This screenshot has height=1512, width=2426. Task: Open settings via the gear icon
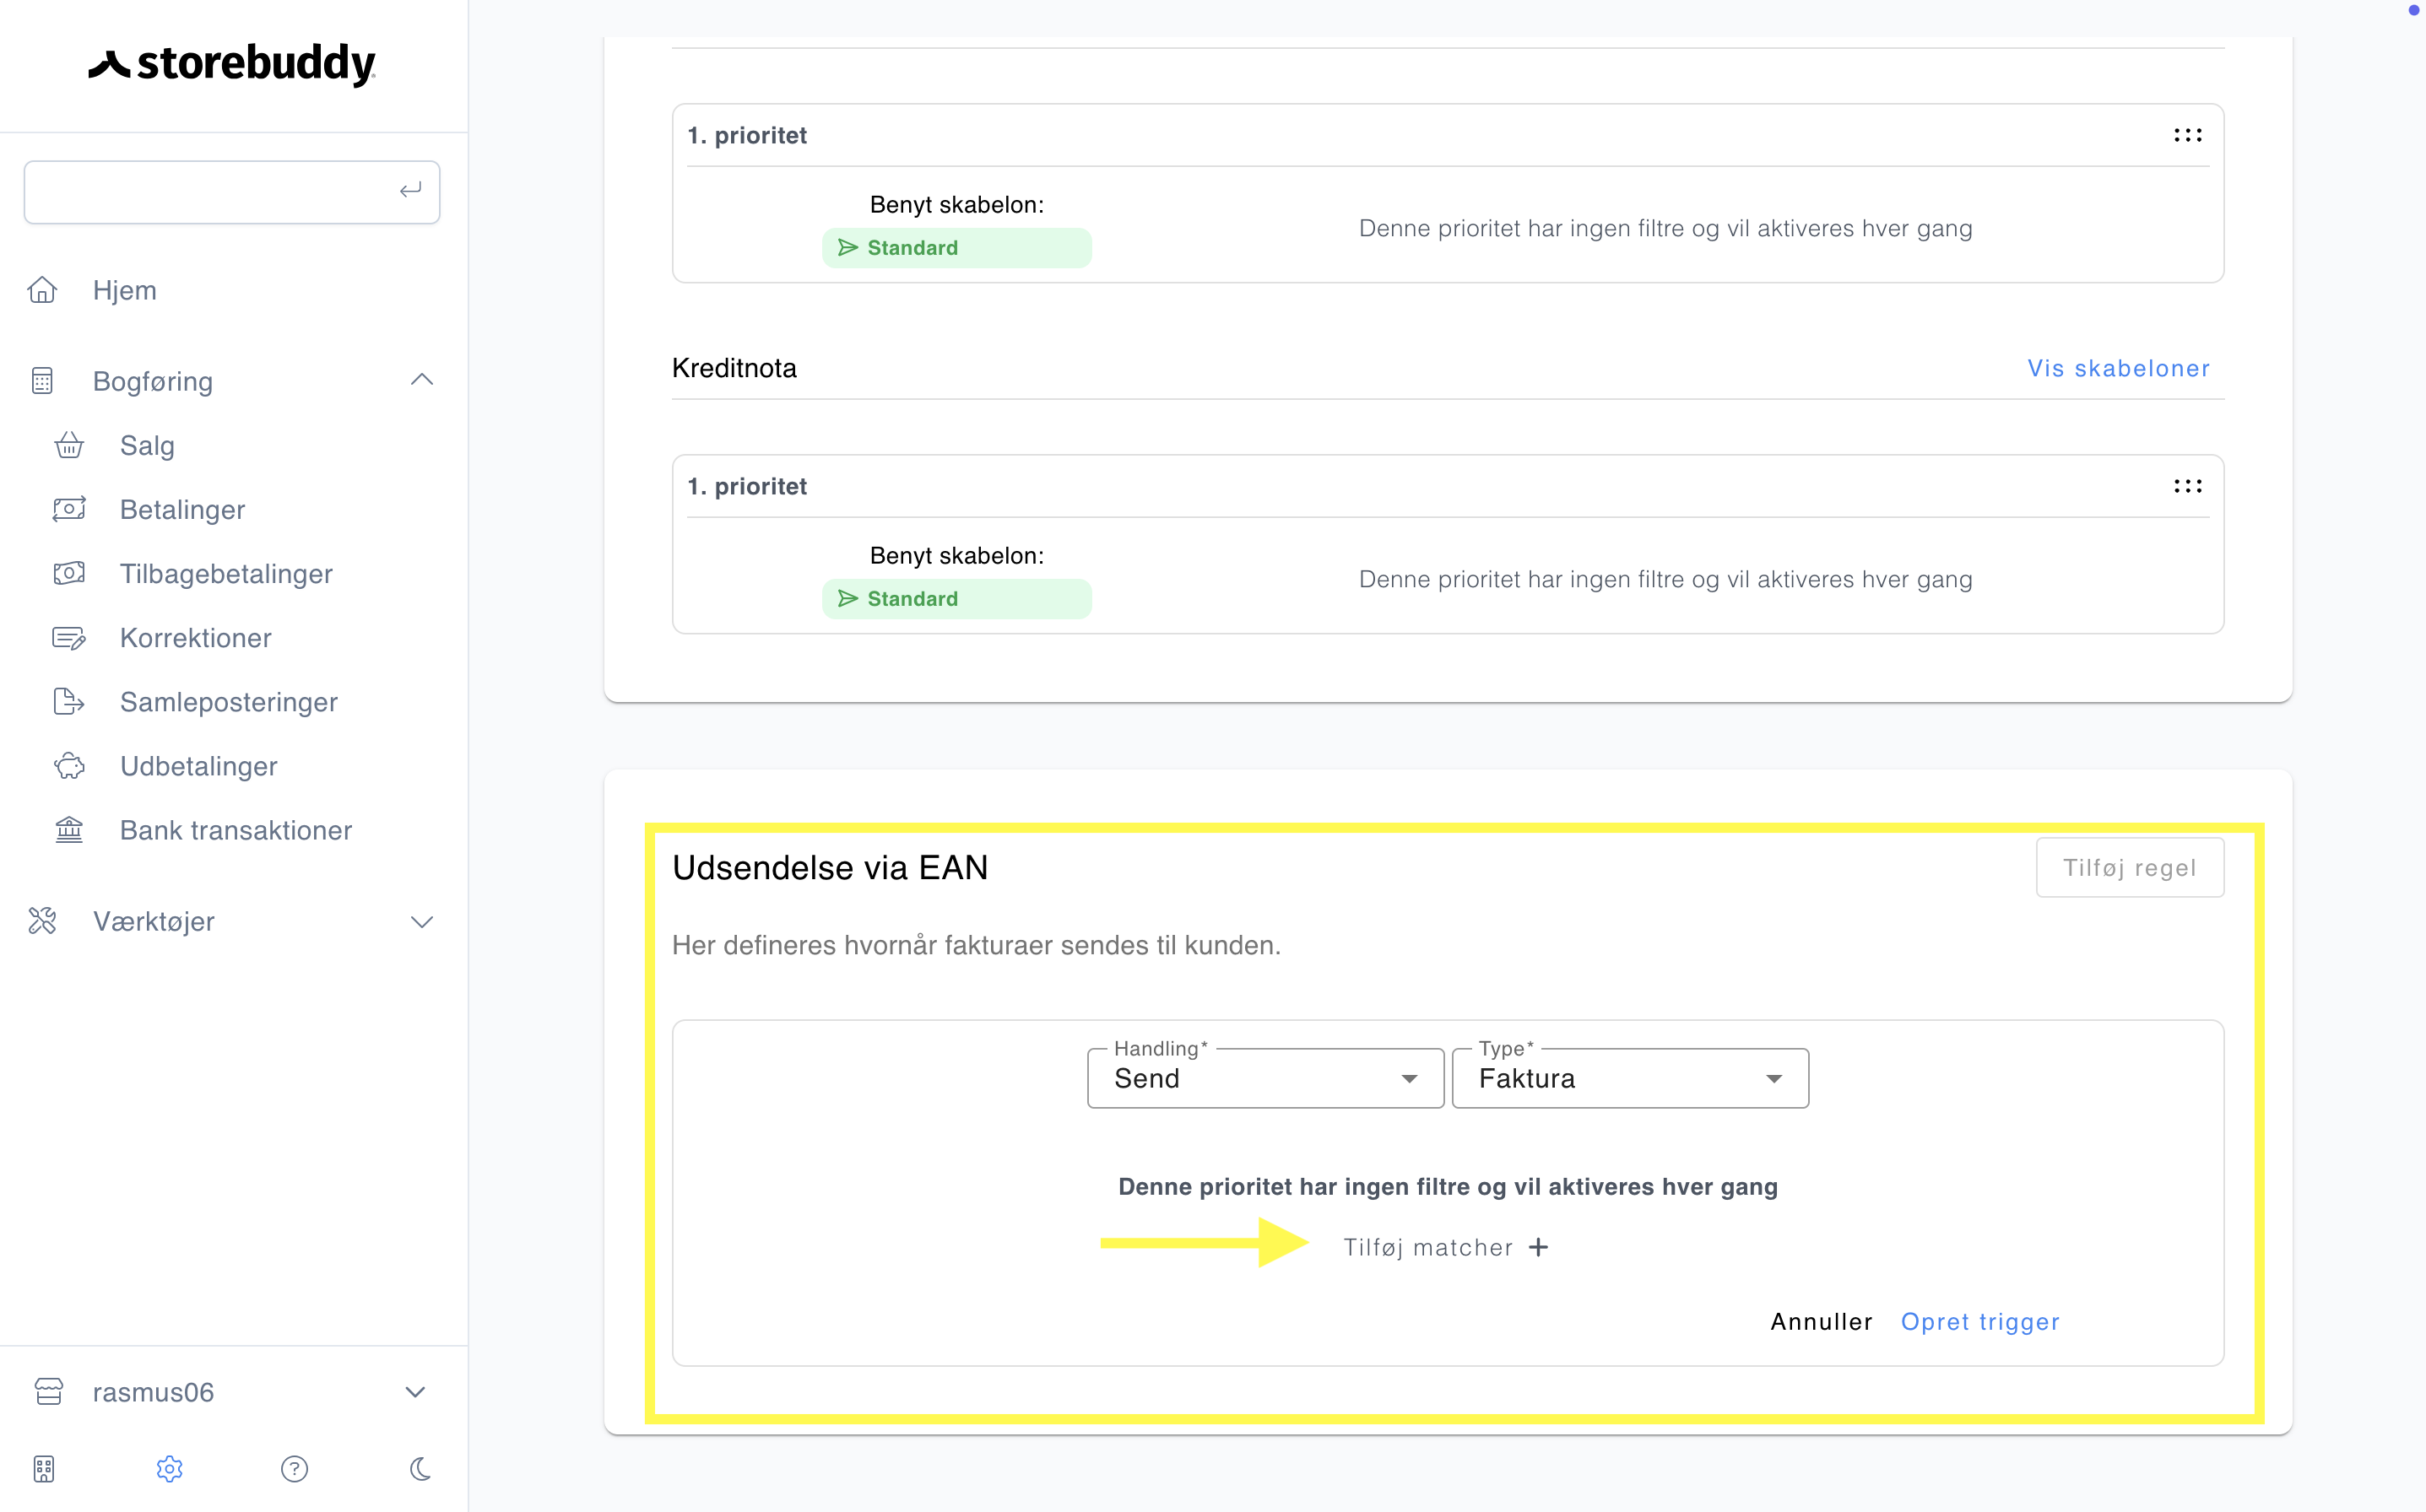click(x=169, y=1469)
